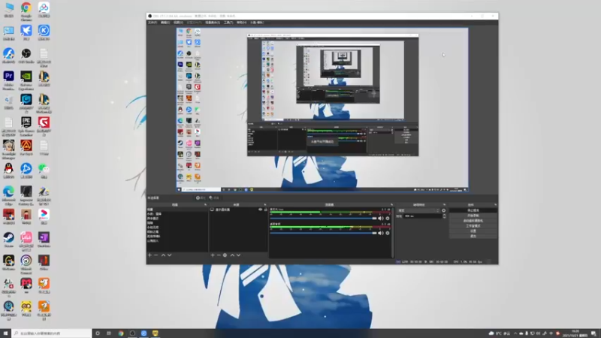
Task: Open the Windows Start menu
Action: (5, 333)
